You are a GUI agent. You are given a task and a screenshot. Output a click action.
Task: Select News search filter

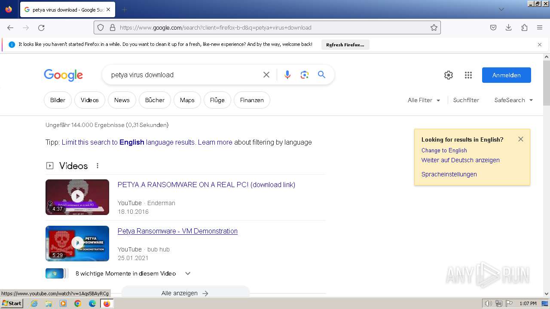[x=122, y=100]
